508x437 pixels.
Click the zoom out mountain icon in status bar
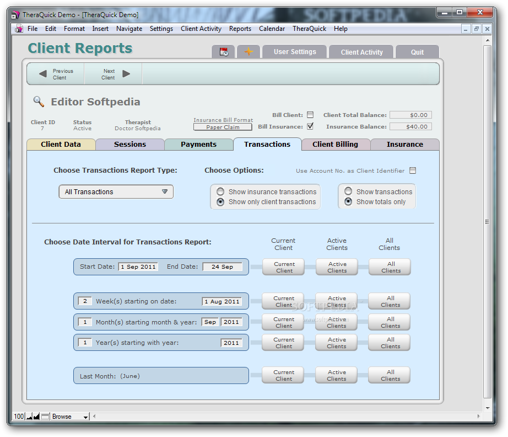coord(29,416)
